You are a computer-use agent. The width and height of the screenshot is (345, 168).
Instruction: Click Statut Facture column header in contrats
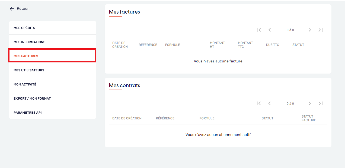coord(309,118)
